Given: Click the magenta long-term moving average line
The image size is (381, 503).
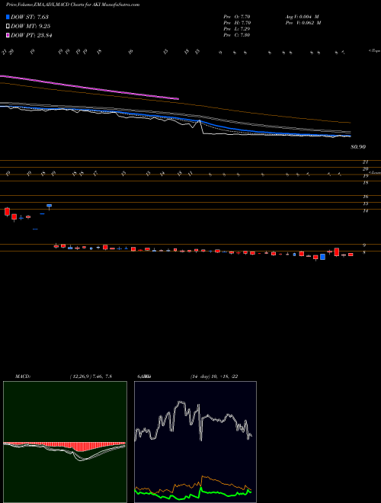Looking at the screenshot, I should tap(89, 87).
